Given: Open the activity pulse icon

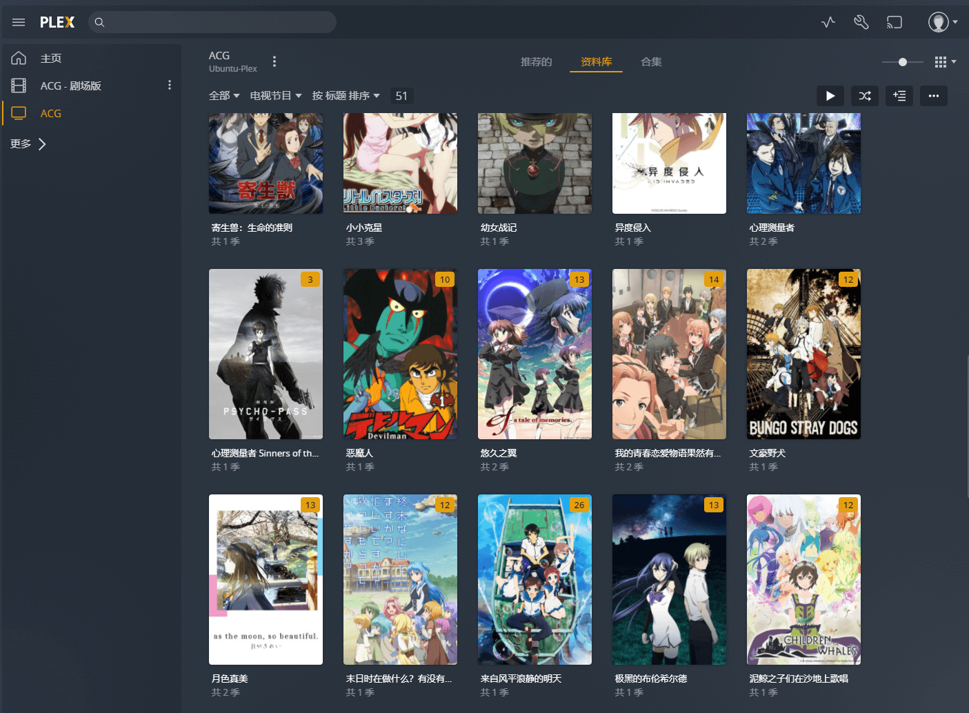Looking at the screenshot, I should (828, 22).
